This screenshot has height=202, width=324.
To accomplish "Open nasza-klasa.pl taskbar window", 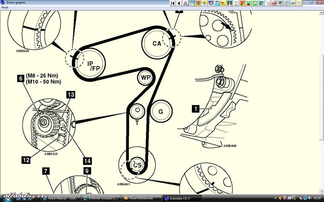I will coord(61,198).
